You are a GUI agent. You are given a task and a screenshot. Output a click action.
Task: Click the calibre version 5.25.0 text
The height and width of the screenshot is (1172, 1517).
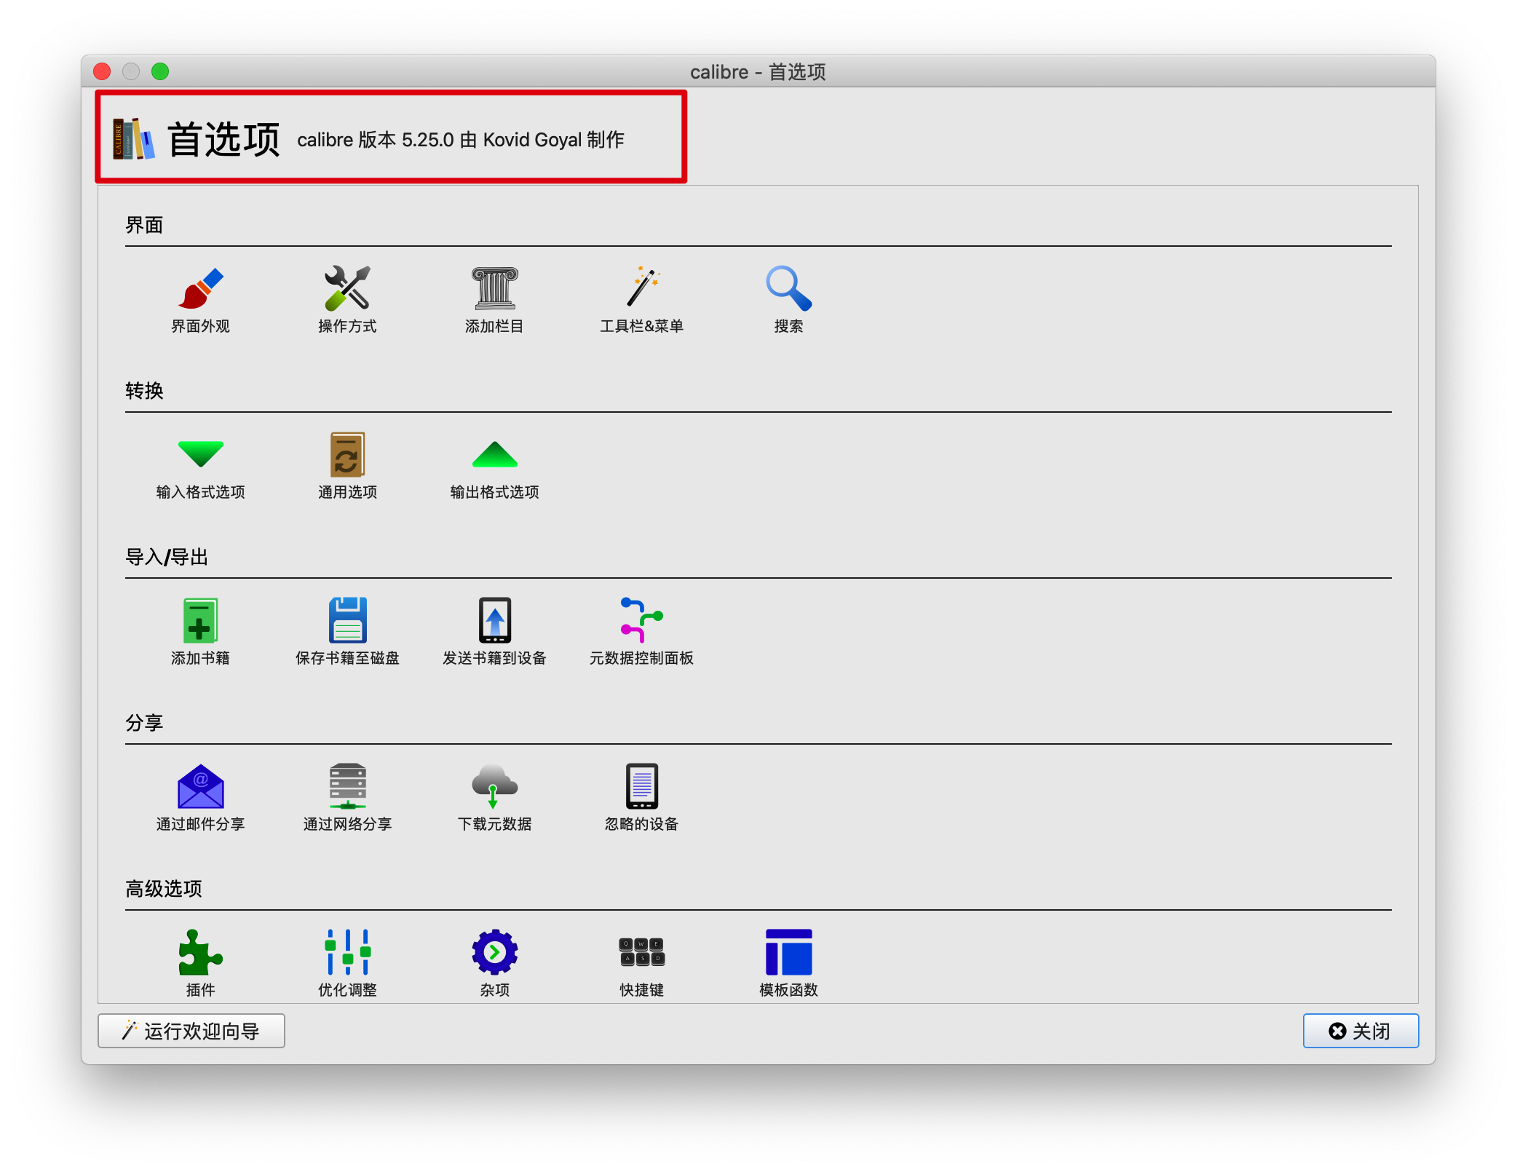point(461,140)
